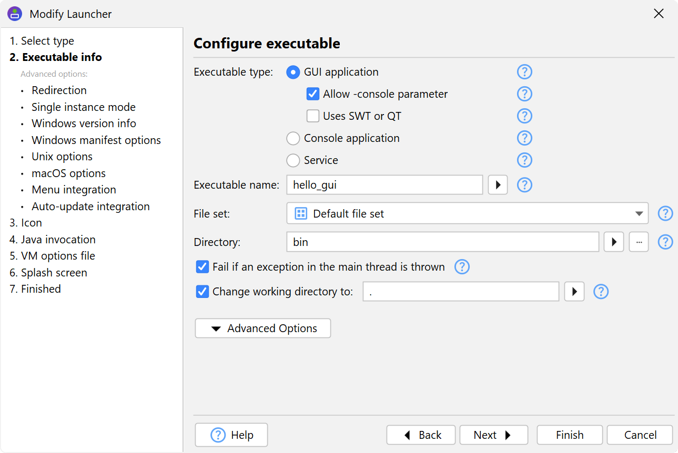The image size is (678, 453).
Task: Click help icon beside Console application
Action: pos(524,138)
